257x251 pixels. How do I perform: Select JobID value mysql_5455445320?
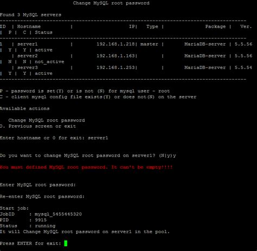pyautogui.click(x=58, y=214)
